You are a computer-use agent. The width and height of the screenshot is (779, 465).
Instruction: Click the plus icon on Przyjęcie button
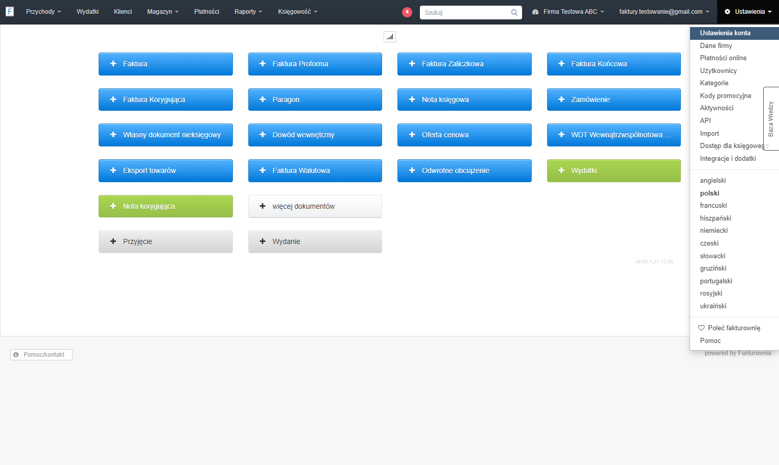point(113,241)
